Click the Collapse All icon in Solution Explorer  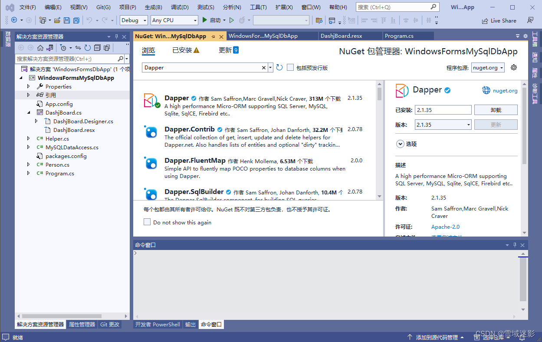coord(98,48)
